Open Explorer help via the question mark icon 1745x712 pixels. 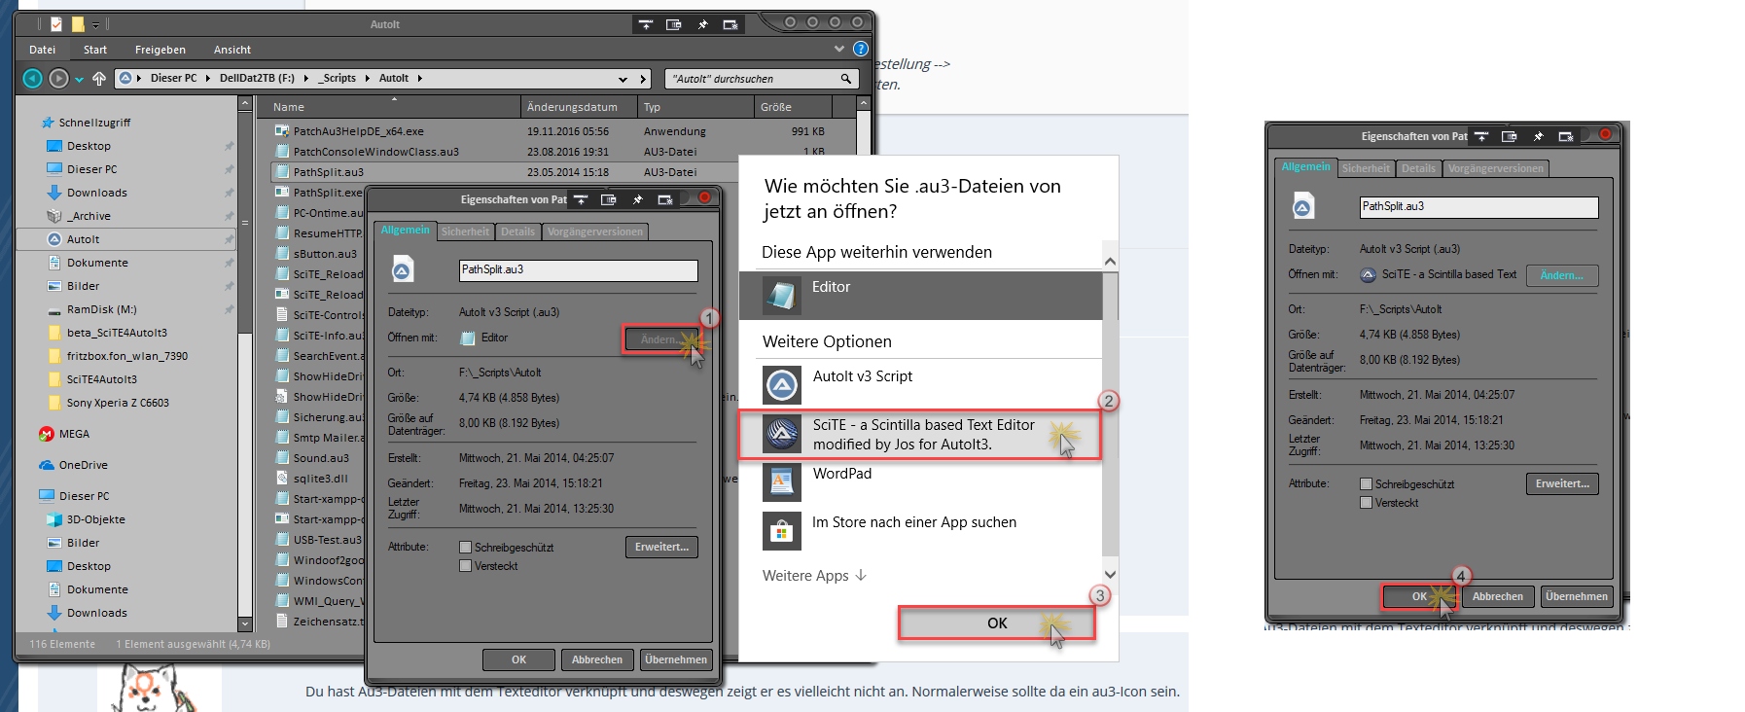[860, 49]
